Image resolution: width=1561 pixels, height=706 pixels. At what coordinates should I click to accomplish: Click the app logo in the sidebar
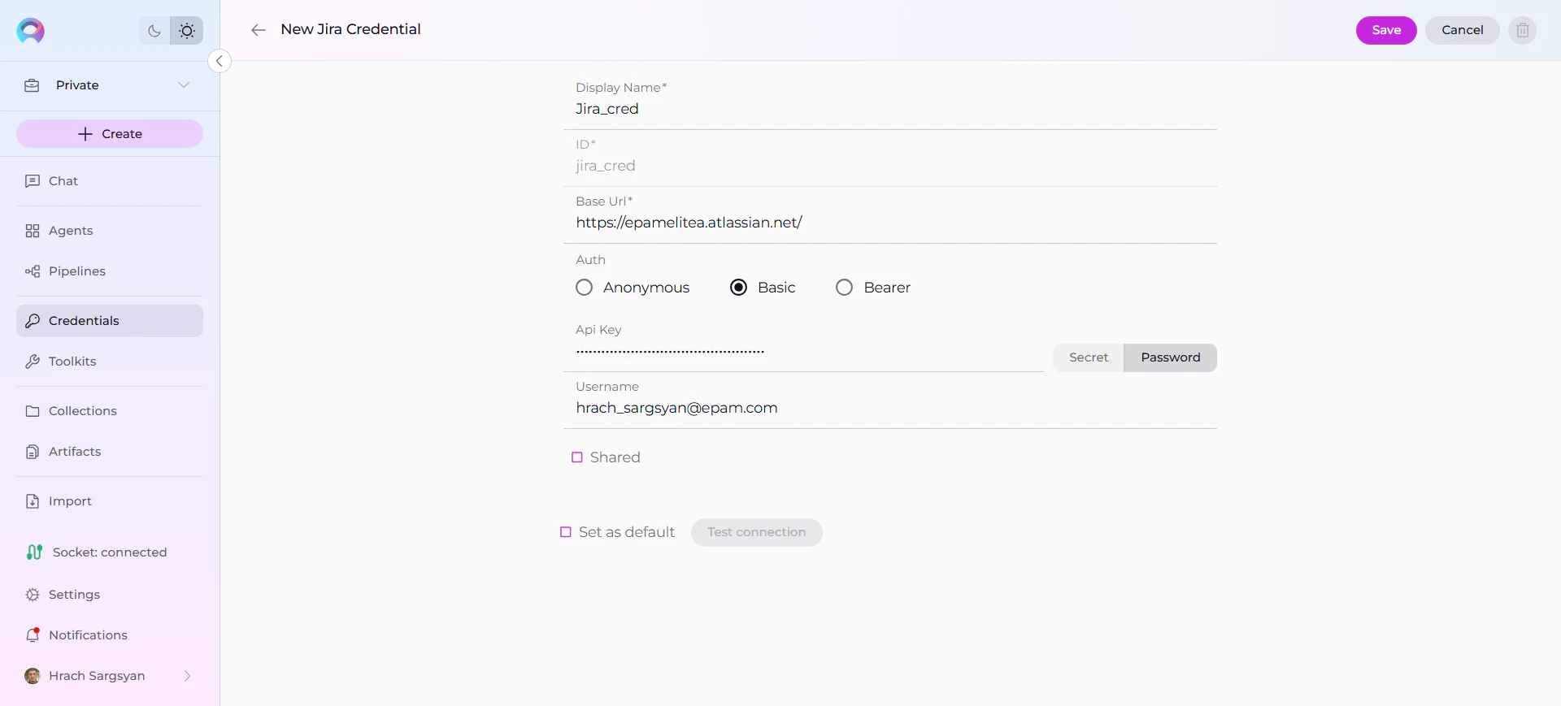(30, 31)
